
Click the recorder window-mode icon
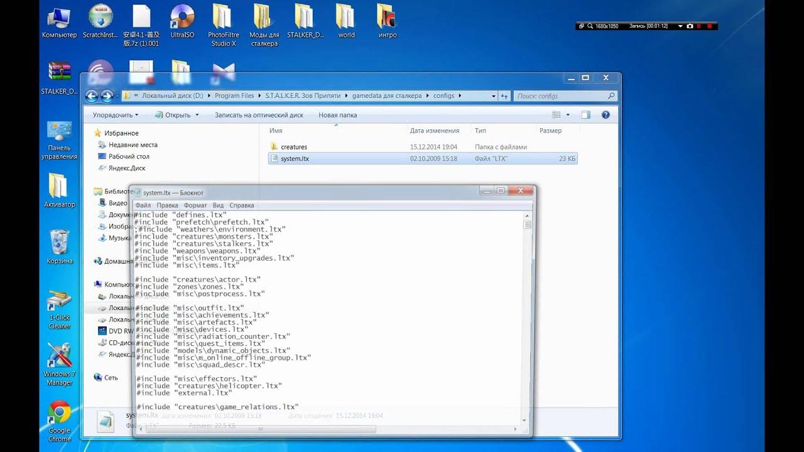582,26
